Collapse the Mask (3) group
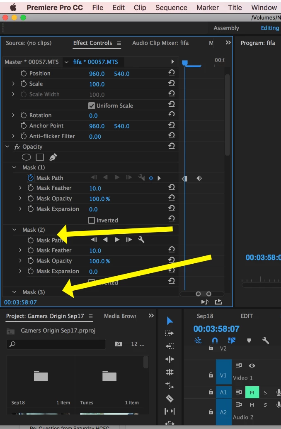The width and height of the screenshot is (281, 429). (15, 292)
